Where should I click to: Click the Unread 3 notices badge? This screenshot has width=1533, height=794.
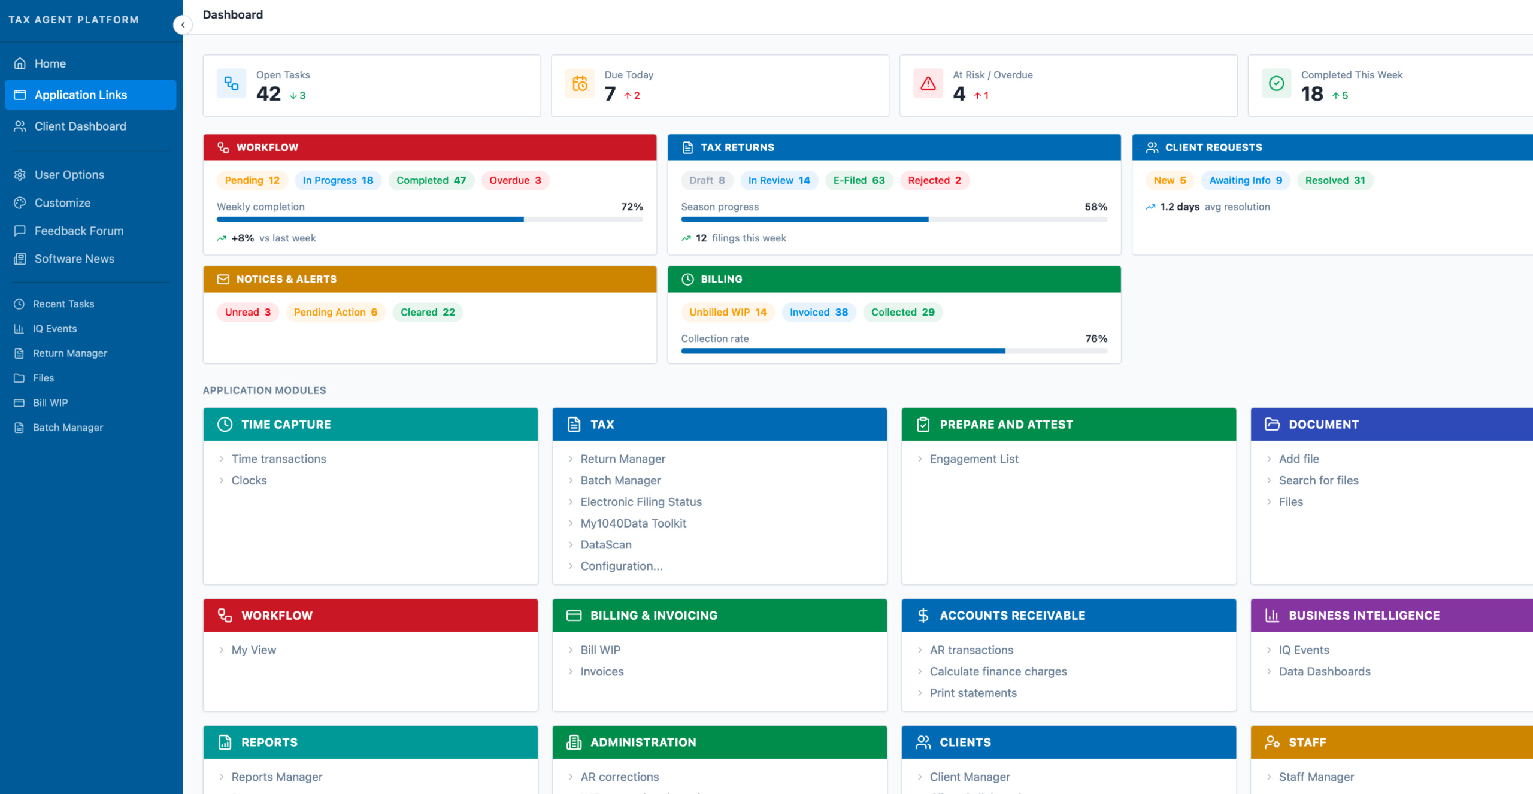pos(247,312)
